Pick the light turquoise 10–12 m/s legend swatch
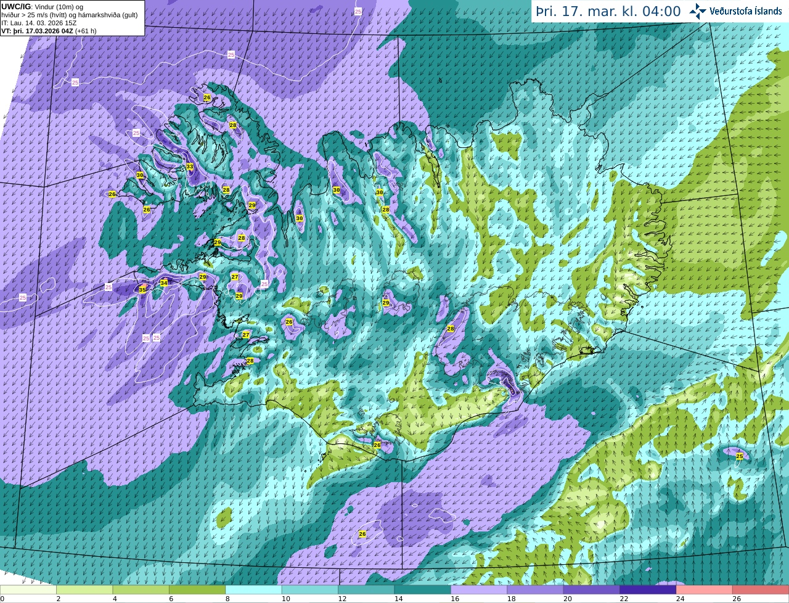Viewport: 789px width, 603px height. 310,589
